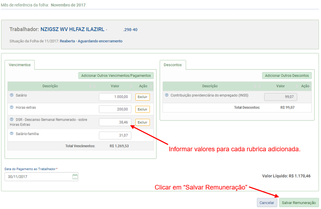Open help icon for Contribuição previdenciária (INSS)
The height and width of the screenshot is (209, 321).
point(167,95)
